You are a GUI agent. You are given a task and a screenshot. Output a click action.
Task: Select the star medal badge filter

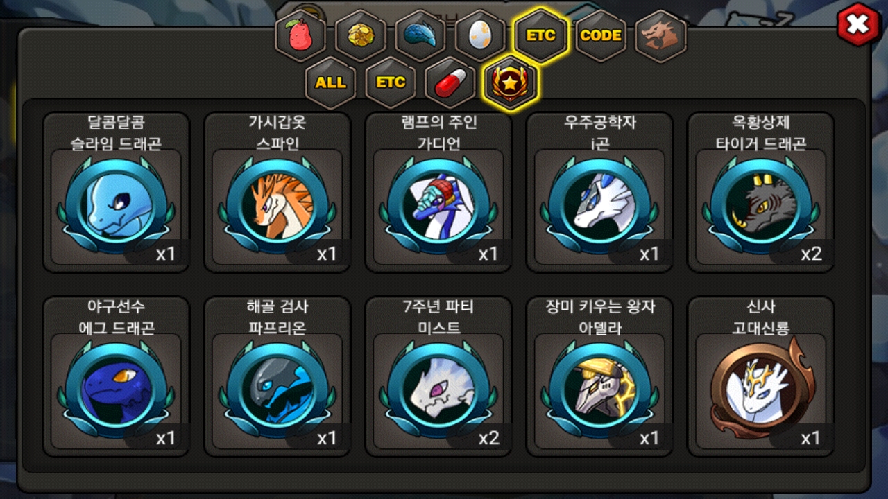click(x=511, y=82)
